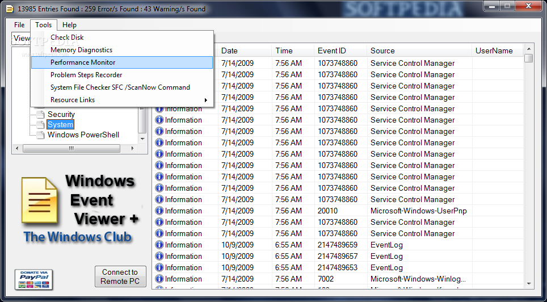Click the log tree horizontal scroll right arrow
This screenshot has width=547, height=302.
pyautogui.click(x=133, y=148)
